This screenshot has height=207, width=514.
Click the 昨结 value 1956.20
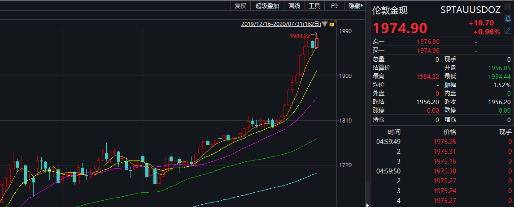point(428,102)
